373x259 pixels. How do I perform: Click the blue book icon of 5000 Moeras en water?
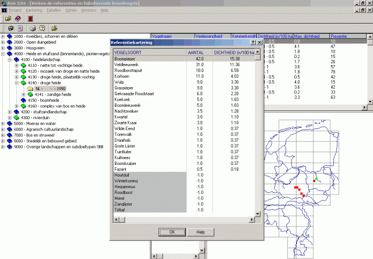click(x=9, y=124)
